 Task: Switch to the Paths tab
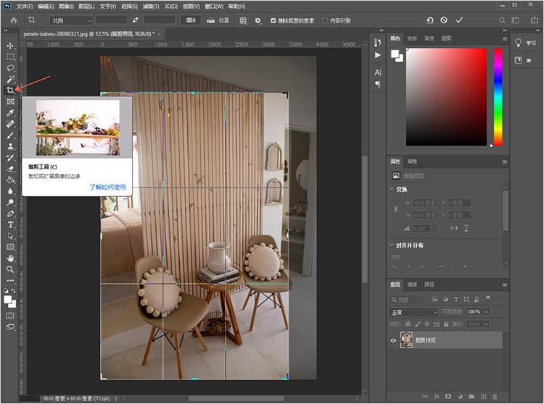coord(429,285)
